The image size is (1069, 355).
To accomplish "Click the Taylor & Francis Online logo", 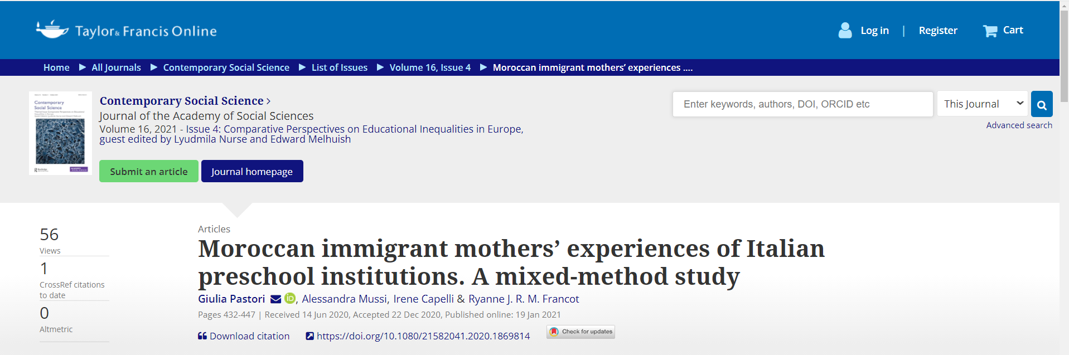I will point(127,30).
